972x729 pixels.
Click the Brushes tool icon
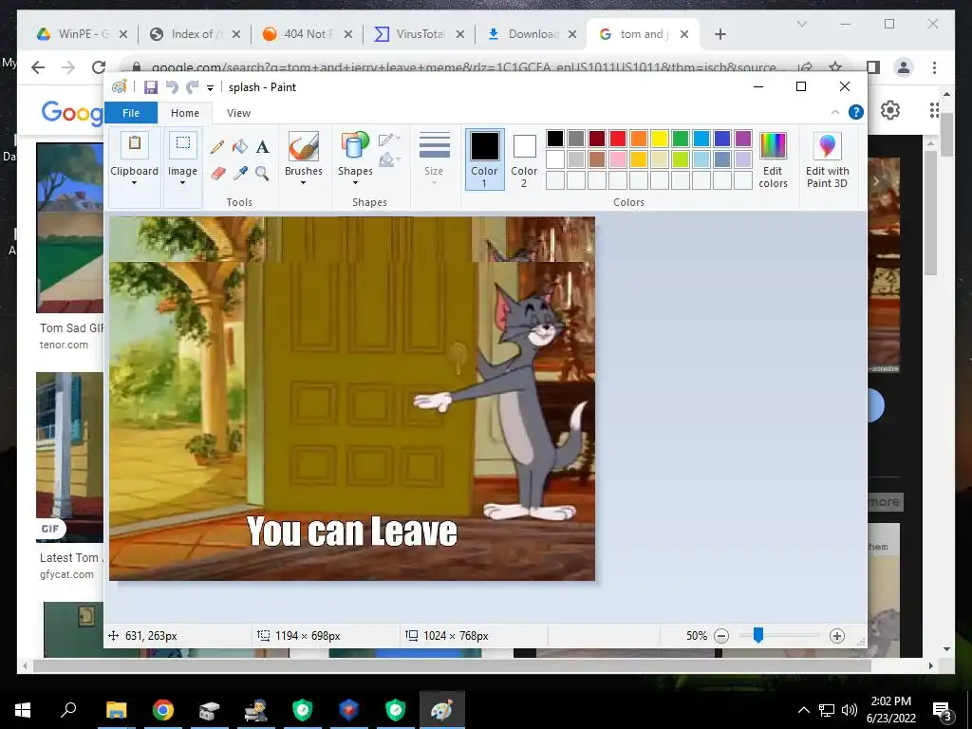[304, 146]
